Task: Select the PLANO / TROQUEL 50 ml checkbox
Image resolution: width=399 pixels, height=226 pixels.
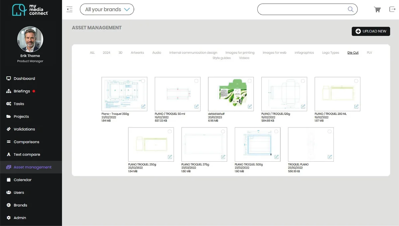Action: click(x=196, y=81)
